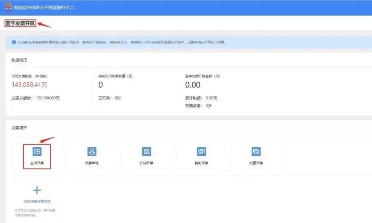
Task: Click the plus icon to add shortcut
Action: pyautogui.click(x=37, y=190)
